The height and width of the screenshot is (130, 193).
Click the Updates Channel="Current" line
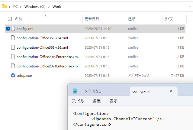127,119
